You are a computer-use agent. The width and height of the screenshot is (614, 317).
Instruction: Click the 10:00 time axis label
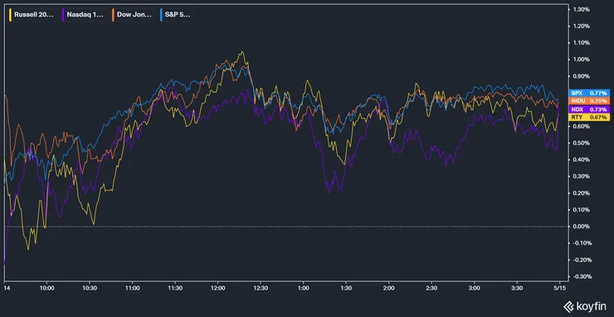(x=46, y=289)
